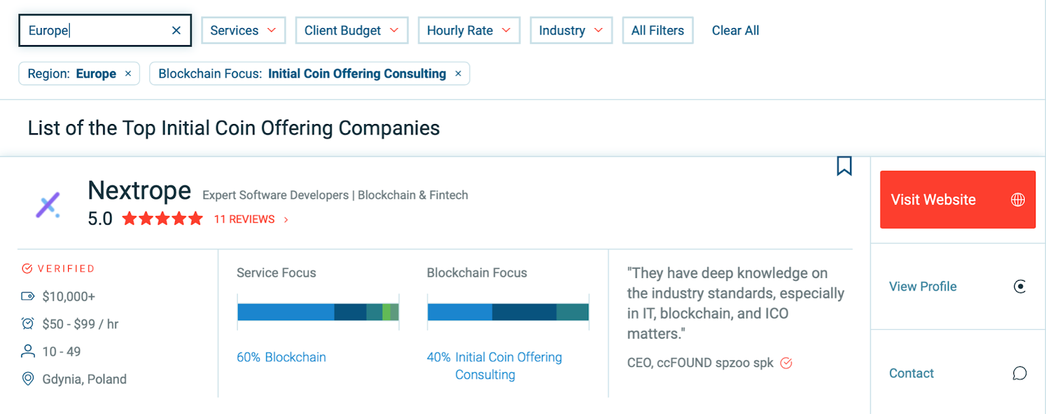View the 11 Reviews link
Screen dimensions: 1046x414
(x=245, y=219)
